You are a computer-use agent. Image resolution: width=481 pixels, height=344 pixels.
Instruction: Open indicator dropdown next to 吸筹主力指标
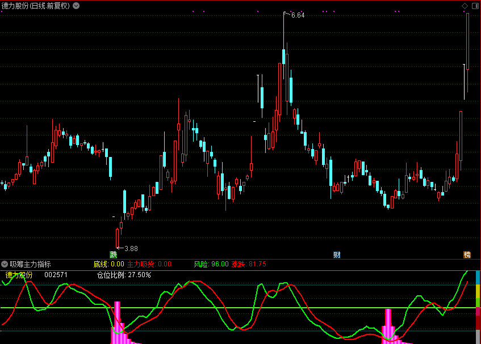pyautogui.click(x=5, y=264)
